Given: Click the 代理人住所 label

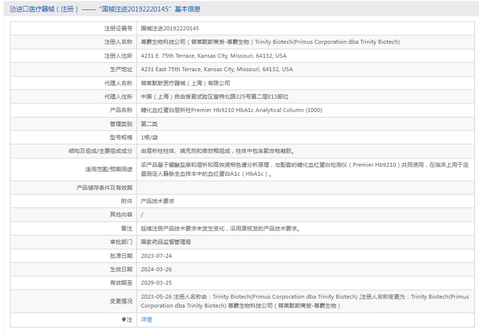Looking at the screenshot, I should coord(118,97).
